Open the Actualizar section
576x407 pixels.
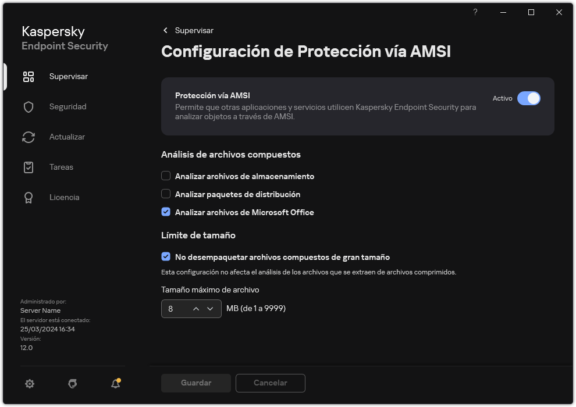coord(66,137)
